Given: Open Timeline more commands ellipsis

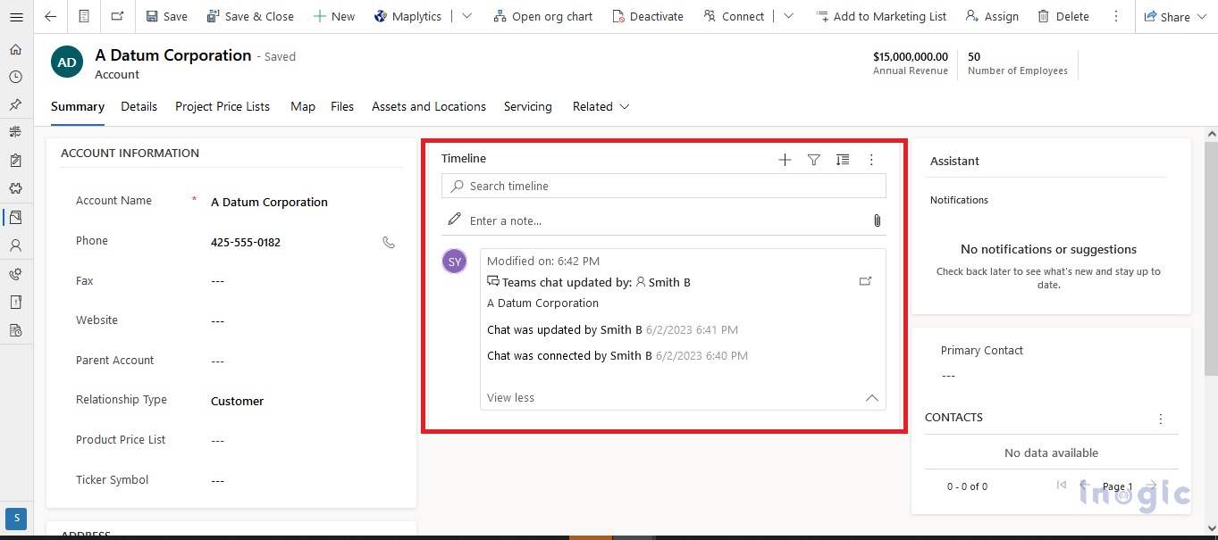Looking at the screenshot, I should (x=871, y=160).
